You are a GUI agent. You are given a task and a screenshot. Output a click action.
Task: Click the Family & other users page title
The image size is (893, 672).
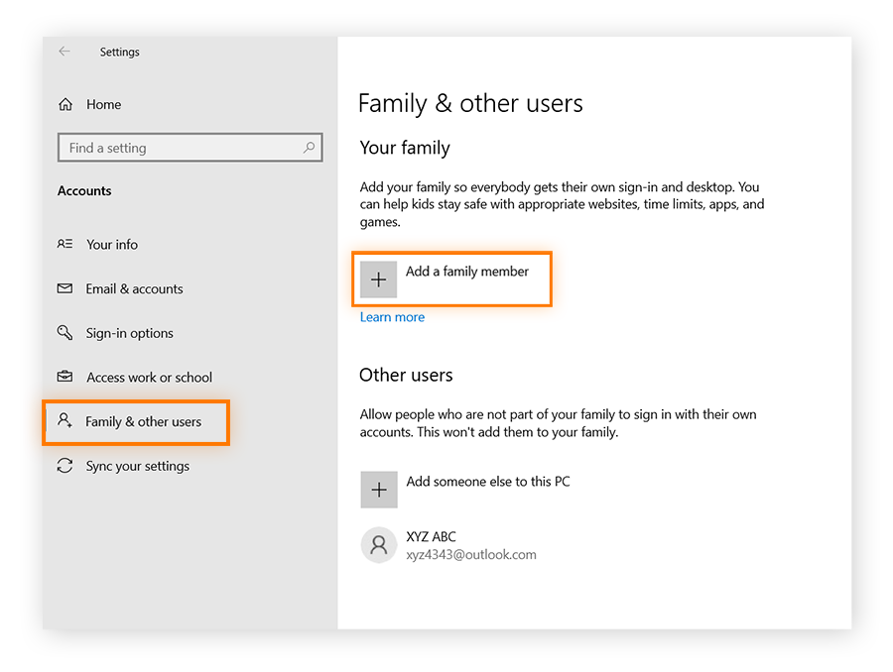point(470,103)
